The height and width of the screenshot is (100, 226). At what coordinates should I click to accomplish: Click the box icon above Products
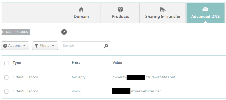click(x=120, y=9)
